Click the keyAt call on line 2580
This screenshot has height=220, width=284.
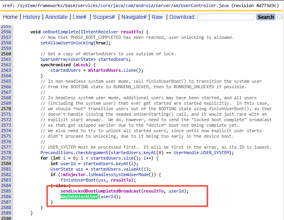(x=122, y=164)
